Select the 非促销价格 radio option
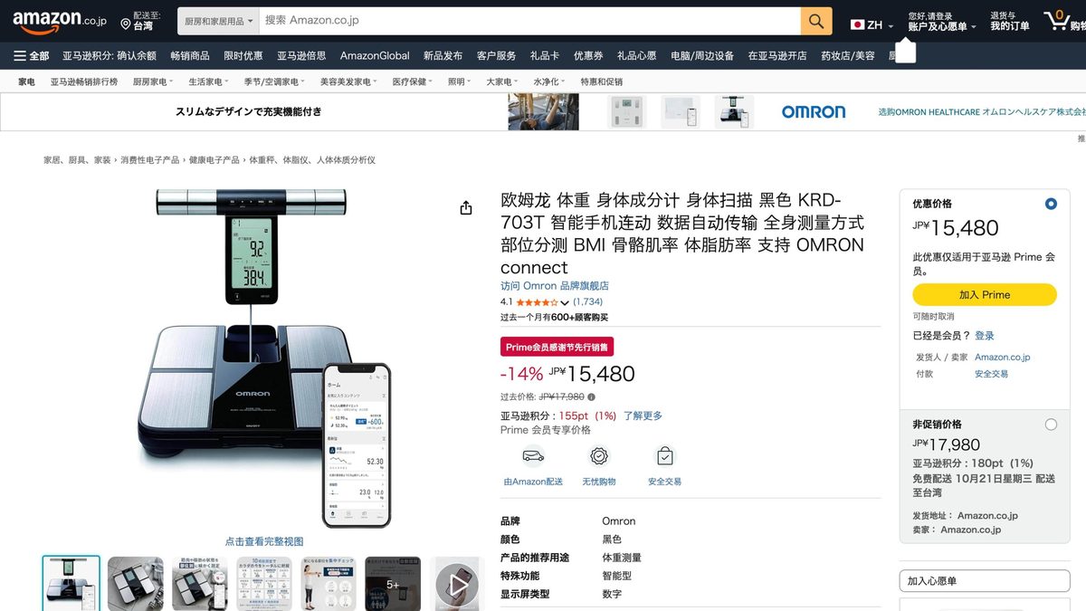 click(x=1051, y=424)
